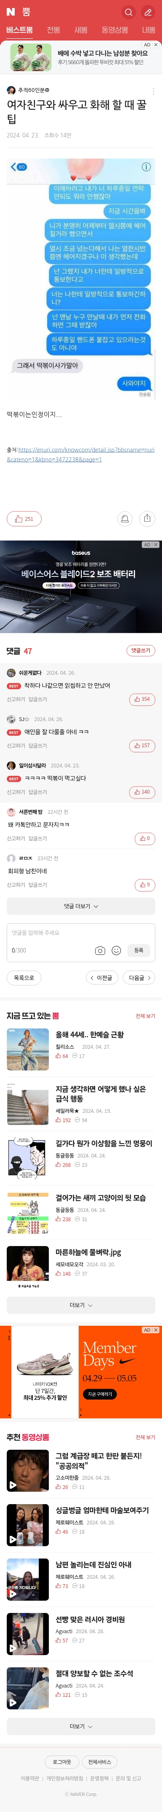Upvote the top comment with 354 likes
162x1812 pixels.
click(x=142, y=699)
